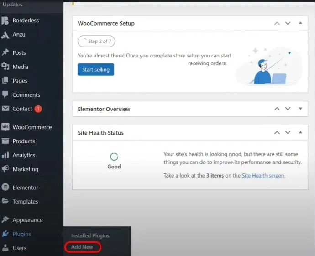Open Contact with red notification badge
This screenshot has width=315, height=256.
pyautogui.click(x=22, y=109)
